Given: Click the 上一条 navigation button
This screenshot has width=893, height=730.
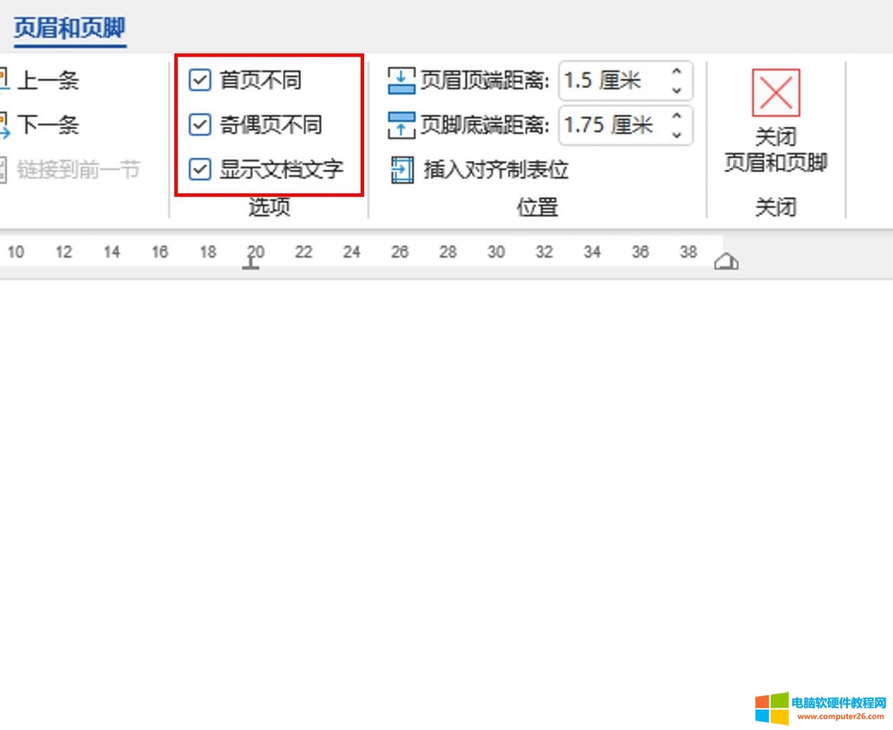Looking at the screenshot, I should [x=47, y=80].
